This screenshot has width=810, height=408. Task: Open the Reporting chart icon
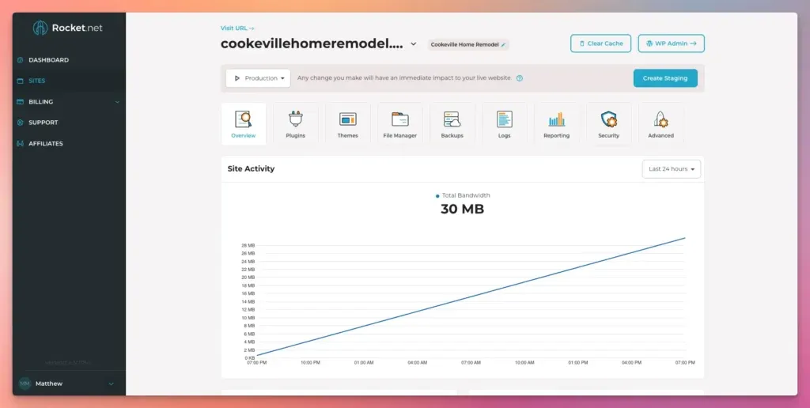(556, 124)
